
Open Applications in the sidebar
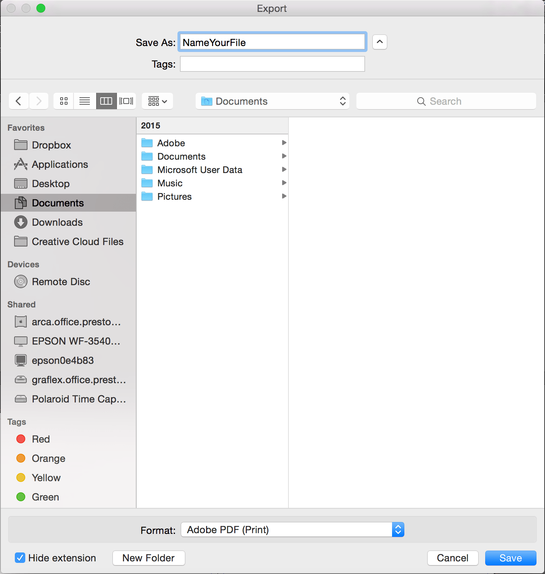[x=60, y=164]
